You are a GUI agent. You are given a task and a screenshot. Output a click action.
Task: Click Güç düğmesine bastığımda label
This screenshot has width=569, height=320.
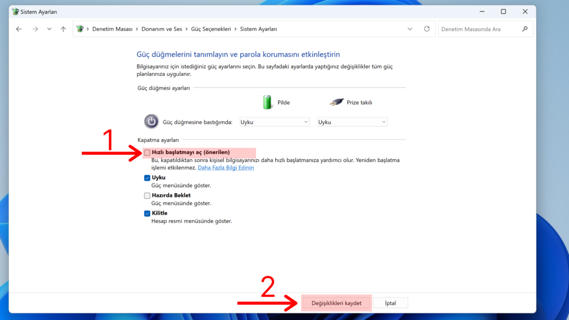click(x=197, y=122)
